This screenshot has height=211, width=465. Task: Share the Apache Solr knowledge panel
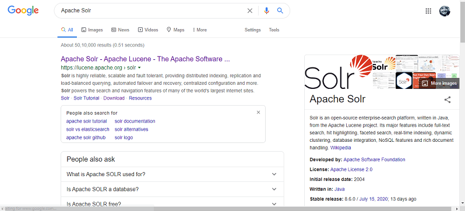[448, 99]
